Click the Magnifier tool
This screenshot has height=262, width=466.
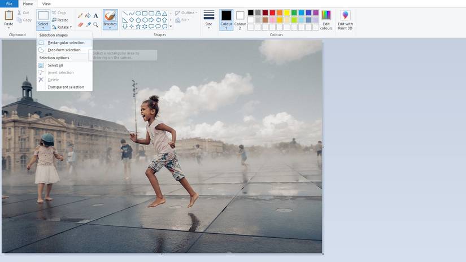(95, 25)
